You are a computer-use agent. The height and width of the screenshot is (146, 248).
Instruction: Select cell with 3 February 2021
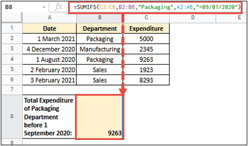50,80
